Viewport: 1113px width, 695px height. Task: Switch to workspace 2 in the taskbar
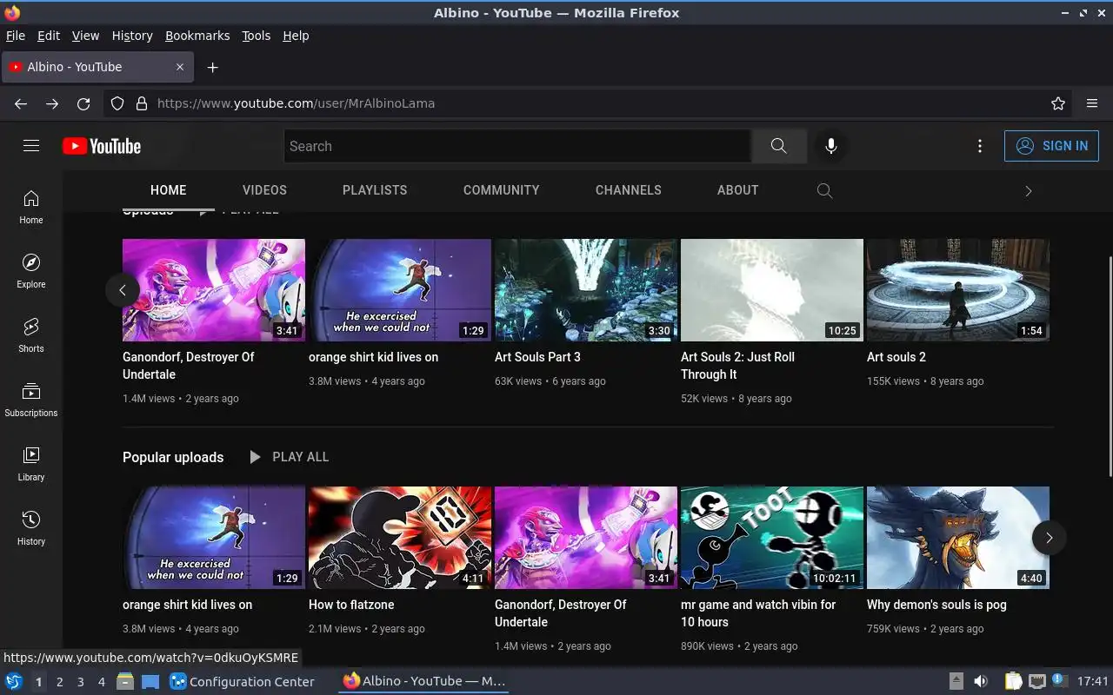59,682
